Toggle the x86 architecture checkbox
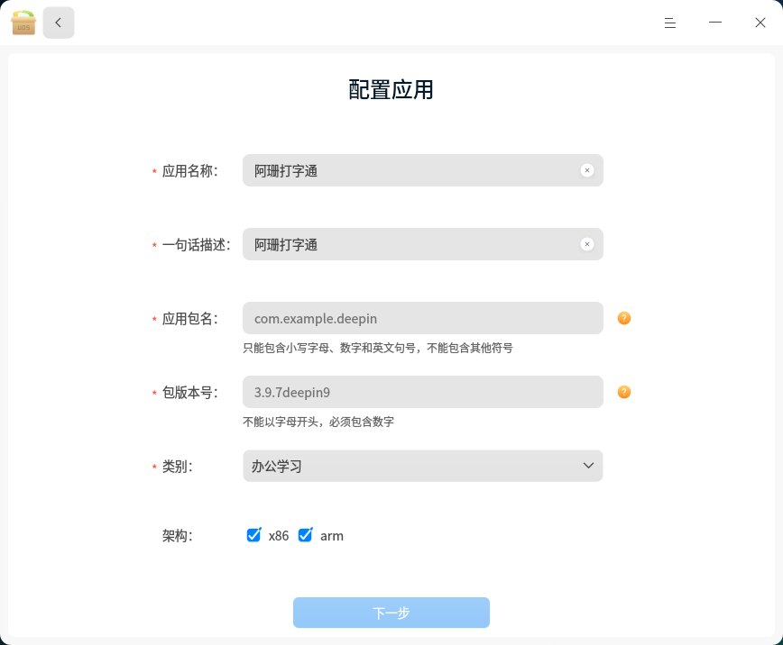The width and height of the screenshot is (783, 645). pos(253,535)
